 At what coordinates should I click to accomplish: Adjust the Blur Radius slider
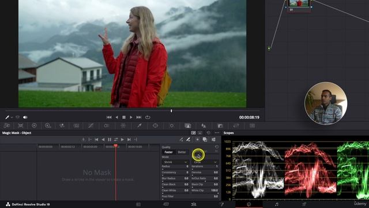tap(175, 181)
